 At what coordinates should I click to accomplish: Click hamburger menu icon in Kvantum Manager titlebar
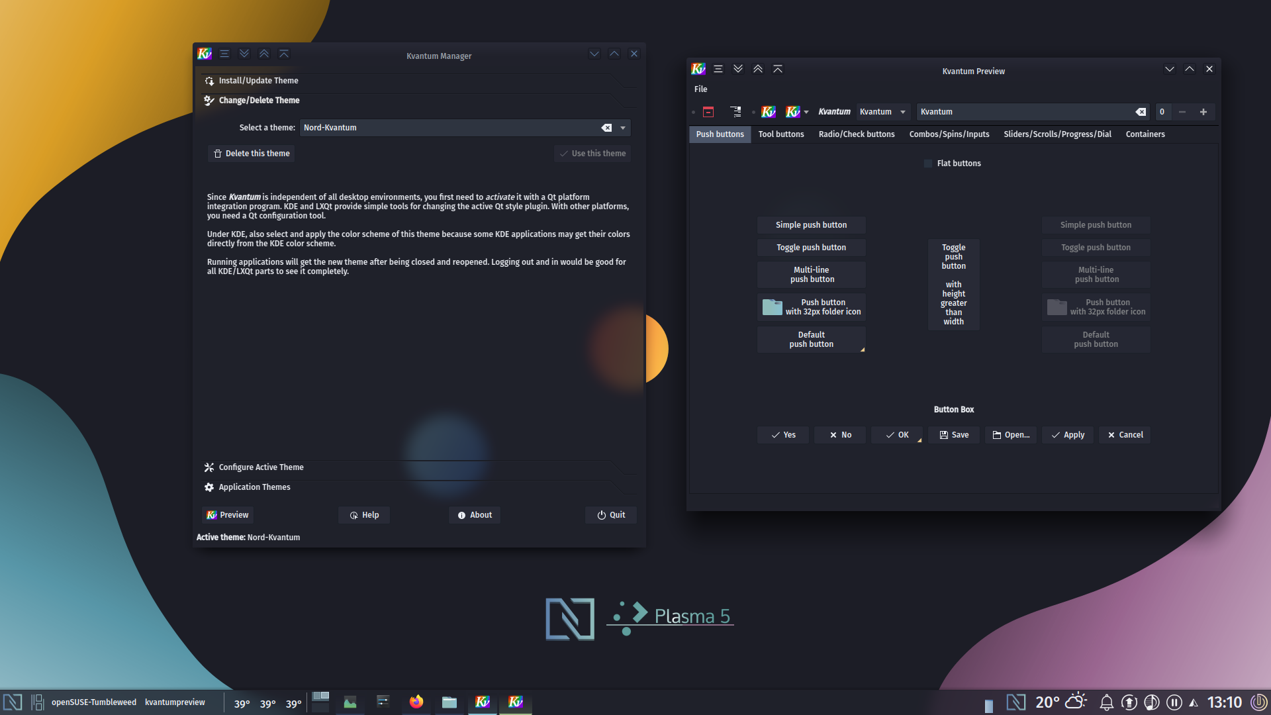click(224, 54)
